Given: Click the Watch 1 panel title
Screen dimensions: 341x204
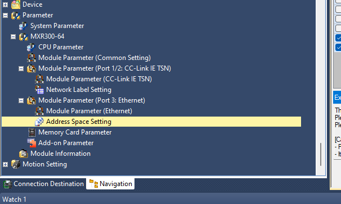Looking at the screenshot, I should [15, 199].
